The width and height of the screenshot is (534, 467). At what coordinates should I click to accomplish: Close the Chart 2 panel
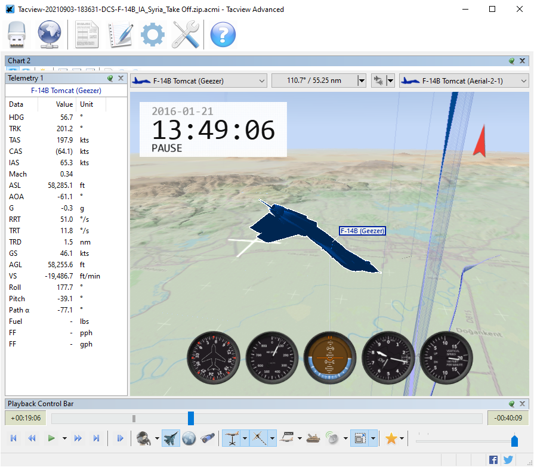[x=523, y=61]
